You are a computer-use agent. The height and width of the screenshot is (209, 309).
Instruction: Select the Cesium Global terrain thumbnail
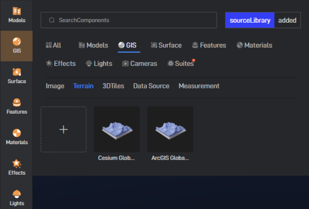[x=117, y=129]
